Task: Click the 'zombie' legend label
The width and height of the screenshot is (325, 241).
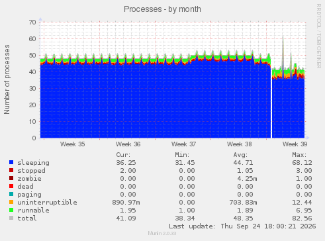Action: [x=29, y=179]
